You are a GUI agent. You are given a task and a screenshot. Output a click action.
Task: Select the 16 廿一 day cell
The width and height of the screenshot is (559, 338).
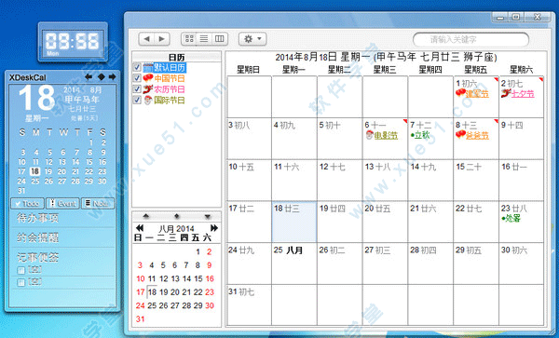(521, 181)
